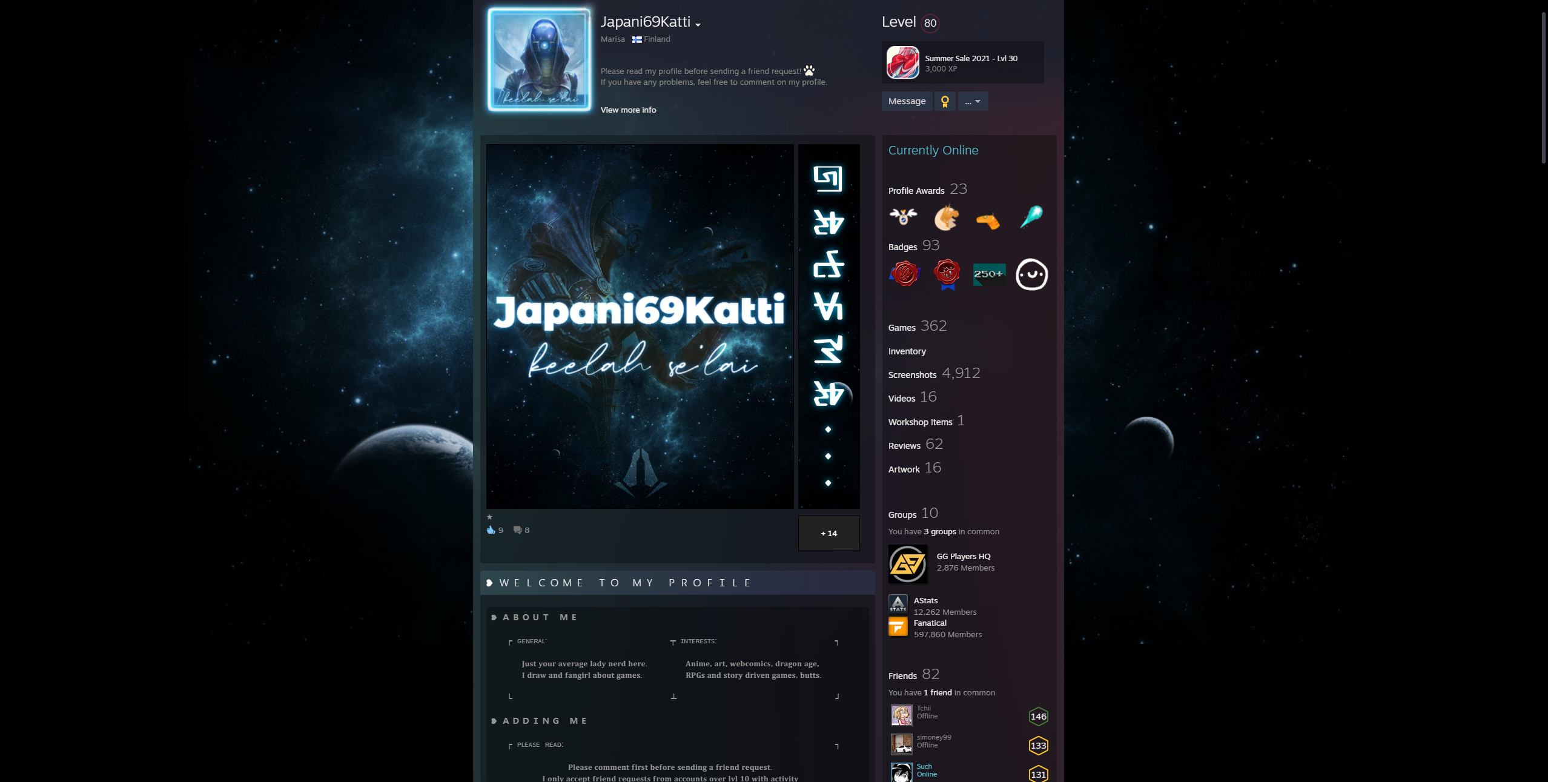Viewport: 1548px width, 782px height.
Task: Click the winged heart profile award icon
Action: (903, 217)
